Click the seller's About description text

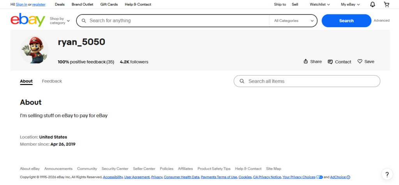[64, 116]
